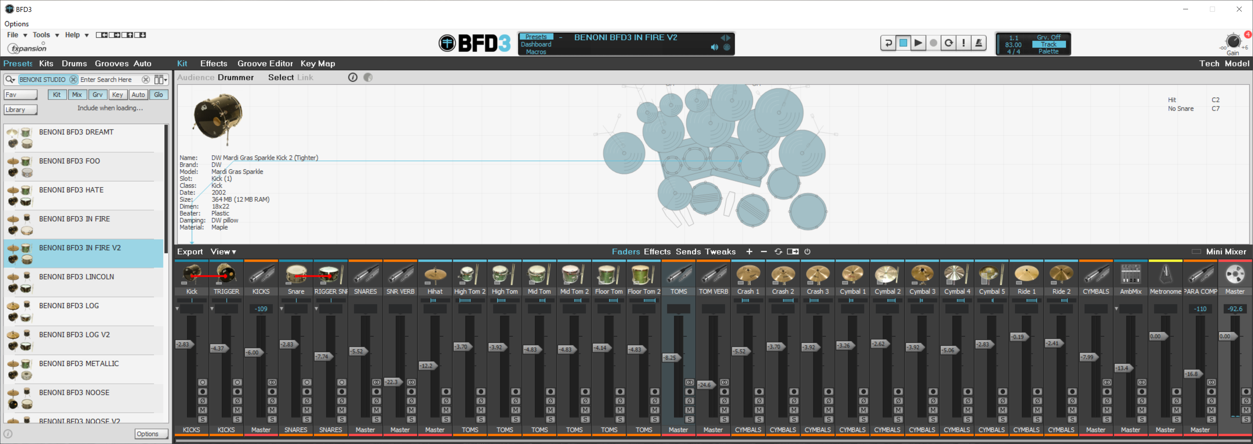Viewport: 1253px width, 444px height.
Task: Click the Kick fader handle at -2.83
Action: [x=184, y=344]
